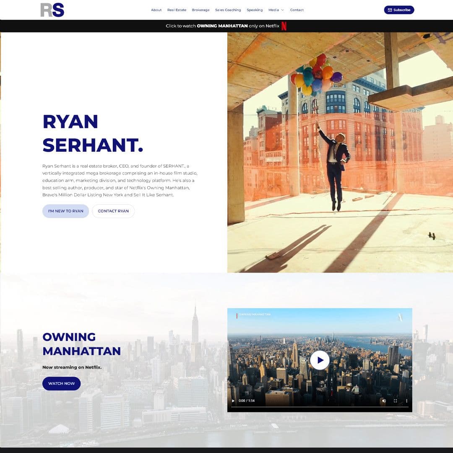Mute the video using the speaker icon
453x453 pixels.
tap(384, 401)
